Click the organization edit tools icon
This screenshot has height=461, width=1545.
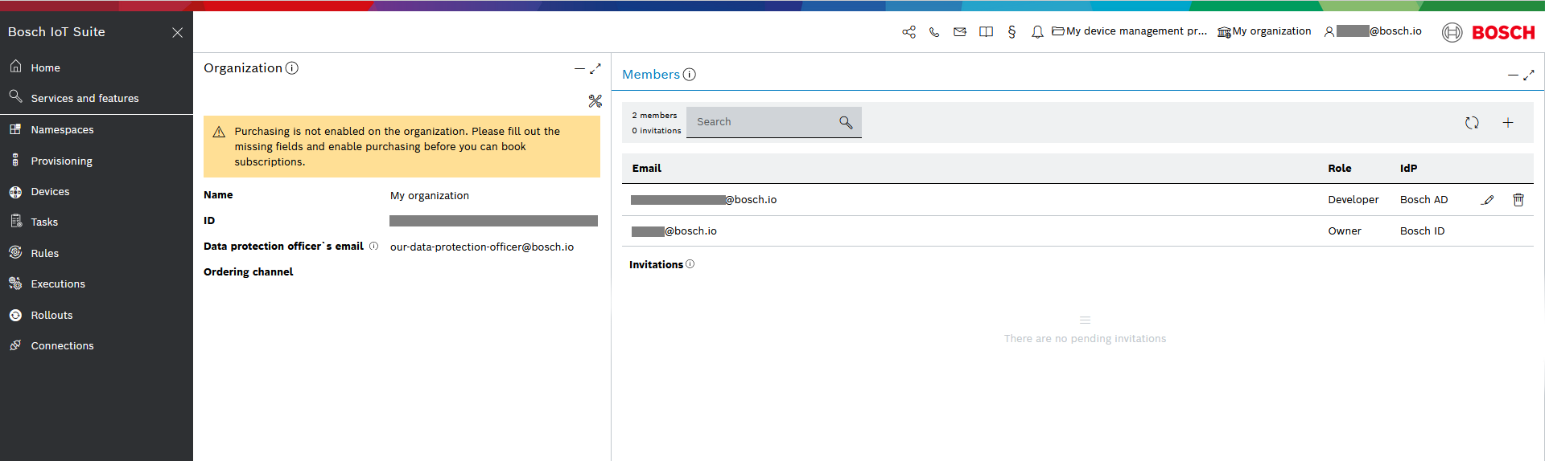[x=595, y=100]
